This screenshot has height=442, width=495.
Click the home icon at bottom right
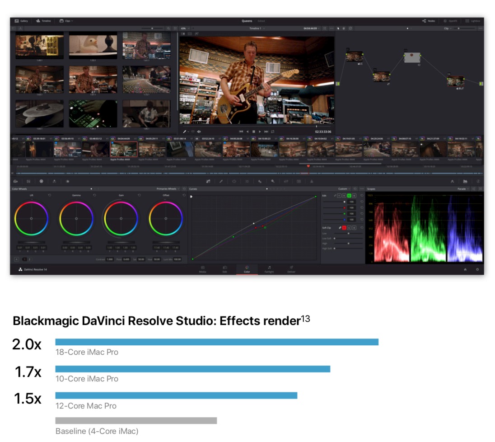pyautogui.click(x=465, y=269)
